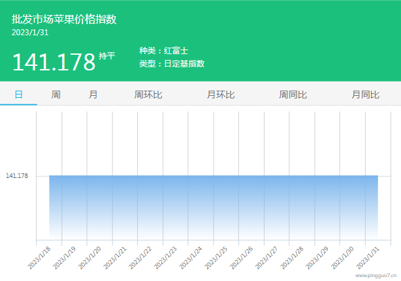Click x-axis date 2023/1/25
This screenshot has height=281, width=401.
(216, 258)
